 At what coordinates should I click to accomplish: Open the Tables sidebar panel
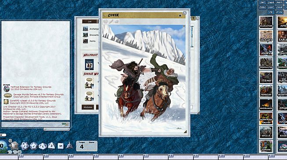tap(282, 36)
